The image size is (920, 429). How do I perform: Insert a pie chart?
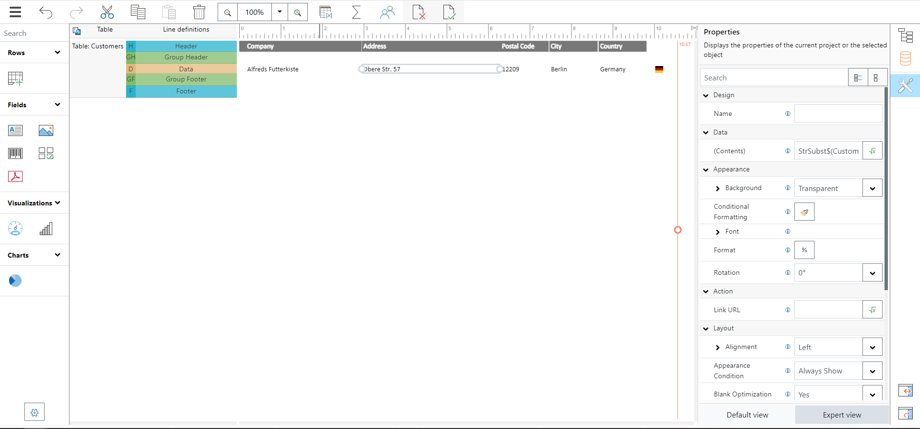tap(15, 281)
